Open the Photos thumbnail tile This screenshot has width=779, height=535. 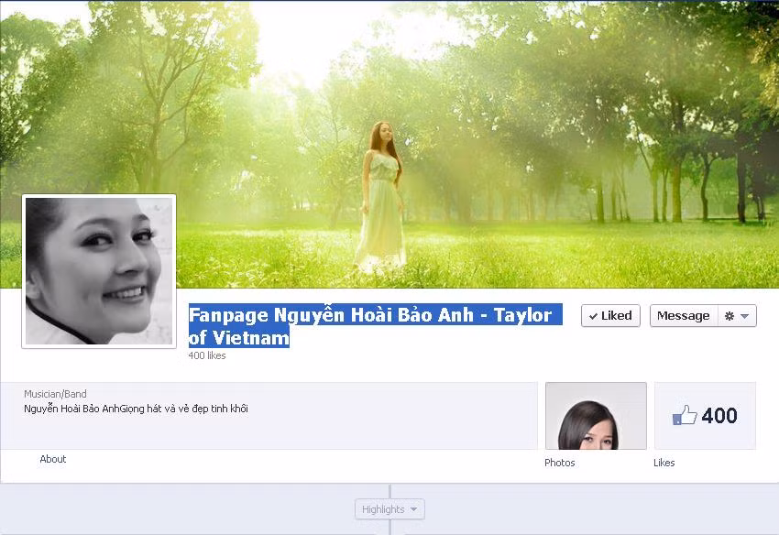597,416
